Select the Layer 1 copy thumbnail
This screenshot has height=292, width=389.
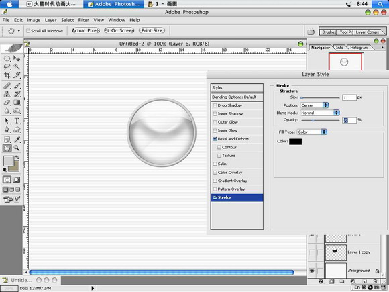pyautogui.click(x=335, y=252)
